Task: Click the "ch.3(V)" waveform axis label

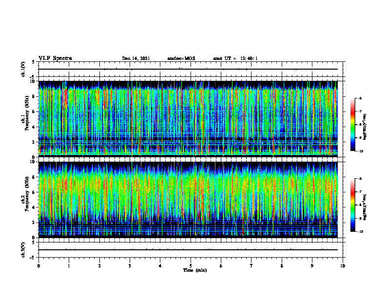Action: click(23, 250)
